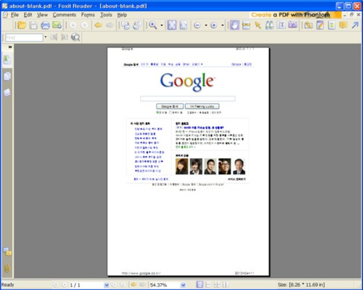The image size is (363, 290).
Task: Select the yellow arrow annotation selection tool
Action: click(258, 25)
